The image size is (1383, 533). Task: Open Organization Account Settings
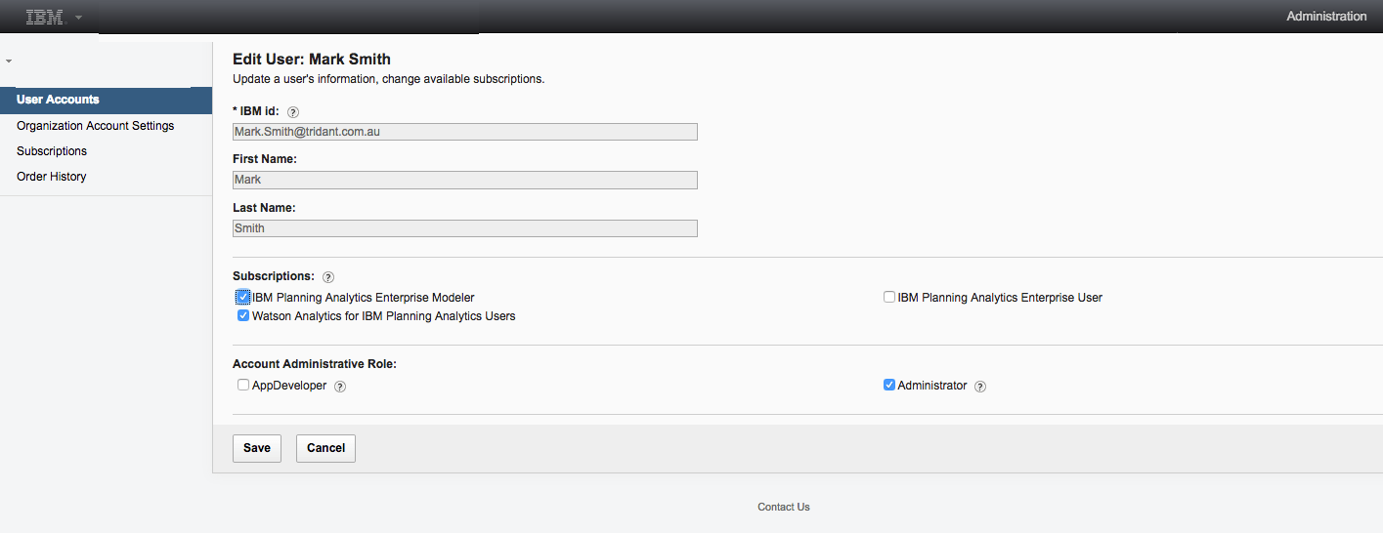click(x=96, y=126)
